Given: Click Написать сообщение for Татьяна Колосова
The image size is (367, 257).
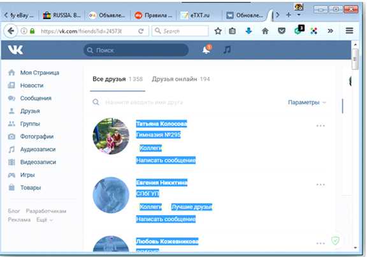Looking at the screenshot, I should [x=166, y=160].
